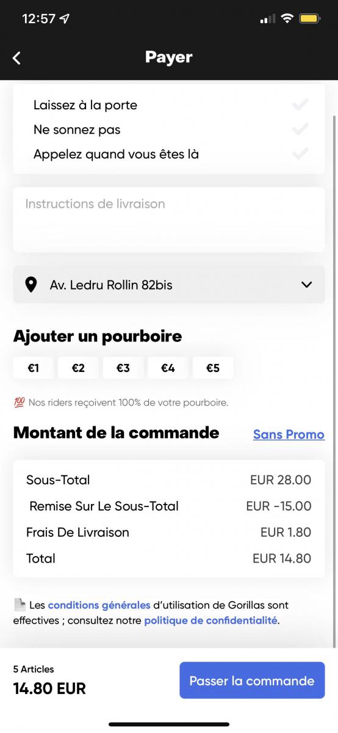Viewport: 338px width, 733px height.
Task: Select the €1 tip amount
Action: (34, 368)
